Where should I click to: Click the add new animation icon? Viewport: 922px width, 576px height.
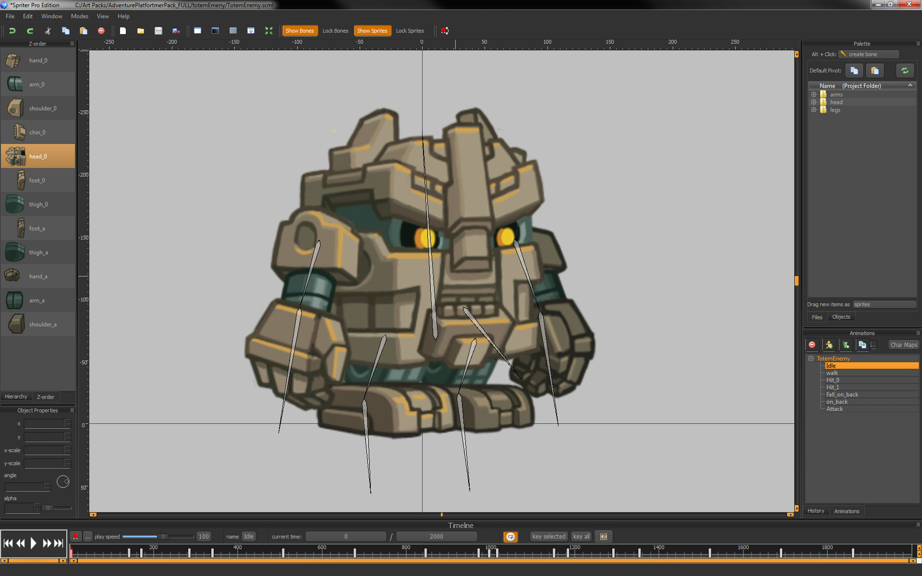846,345
